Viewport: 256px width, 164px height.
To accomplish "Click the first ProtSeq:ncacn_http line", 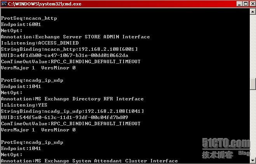I will (29, 18).
